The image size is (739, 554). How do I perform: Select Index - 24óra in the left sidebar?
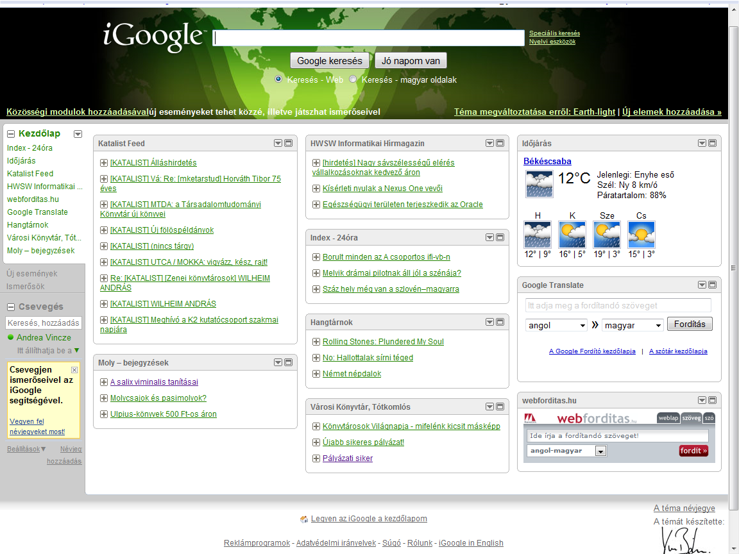pos(30,148)
